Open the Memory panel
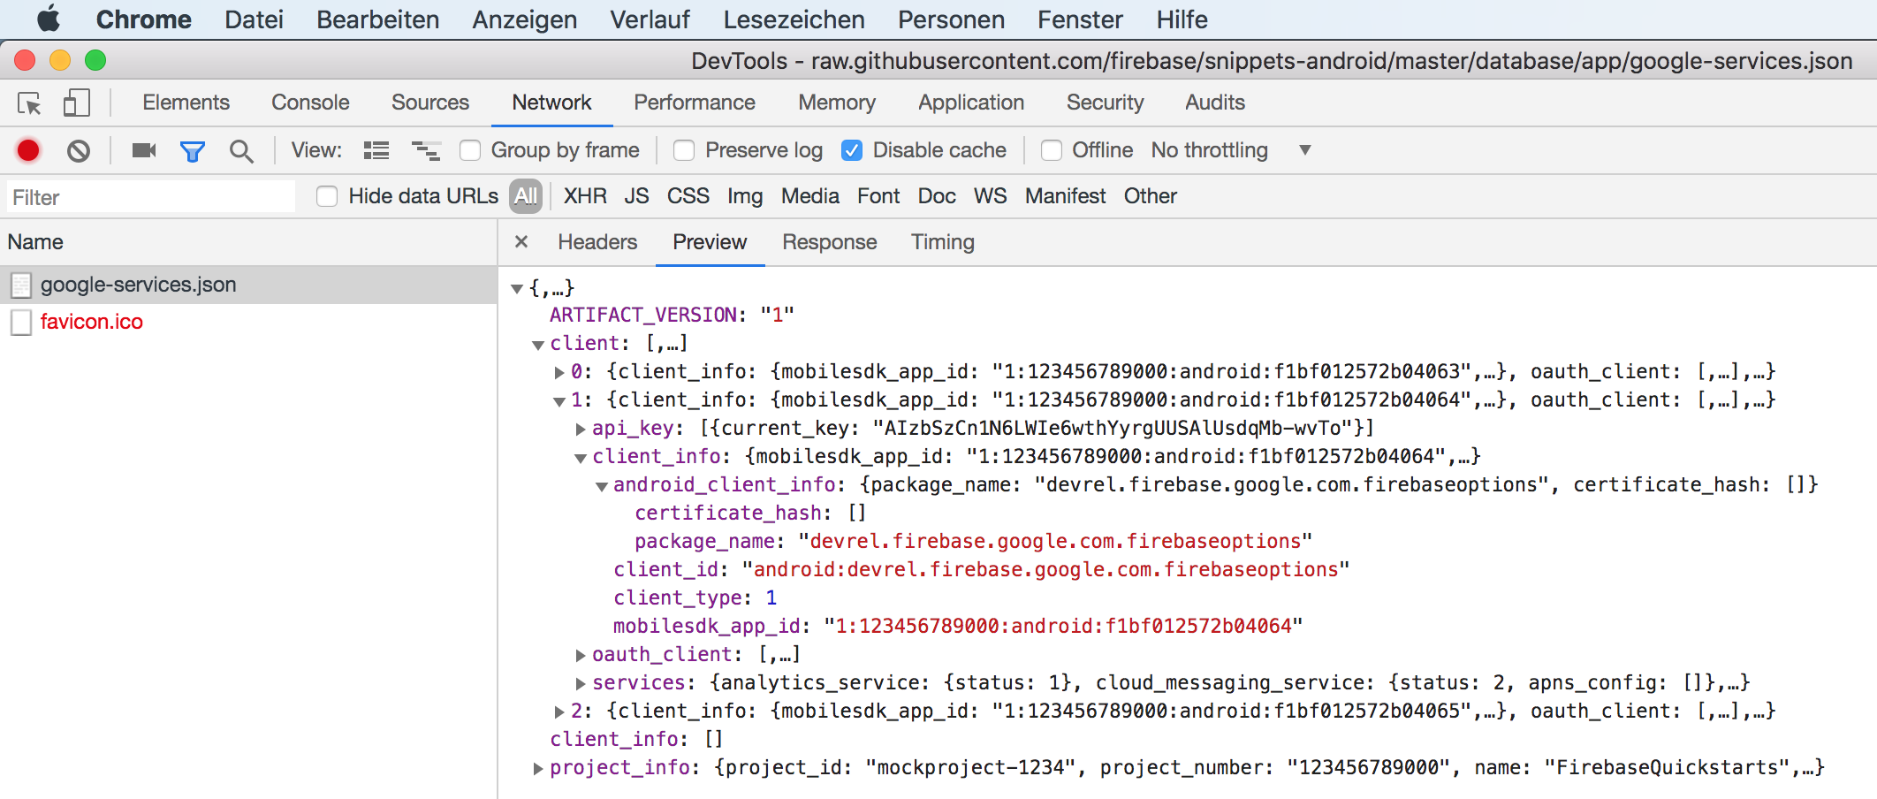This screenshot has height=799, width=1877. [x=837, y=103]
